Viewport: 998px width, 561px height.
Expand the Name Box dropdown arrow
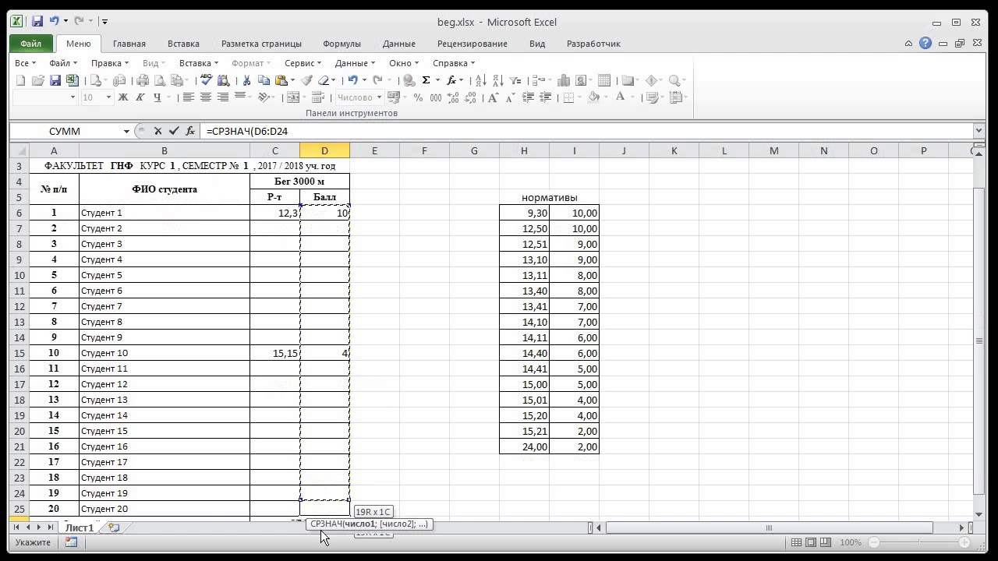coord(126,131)
